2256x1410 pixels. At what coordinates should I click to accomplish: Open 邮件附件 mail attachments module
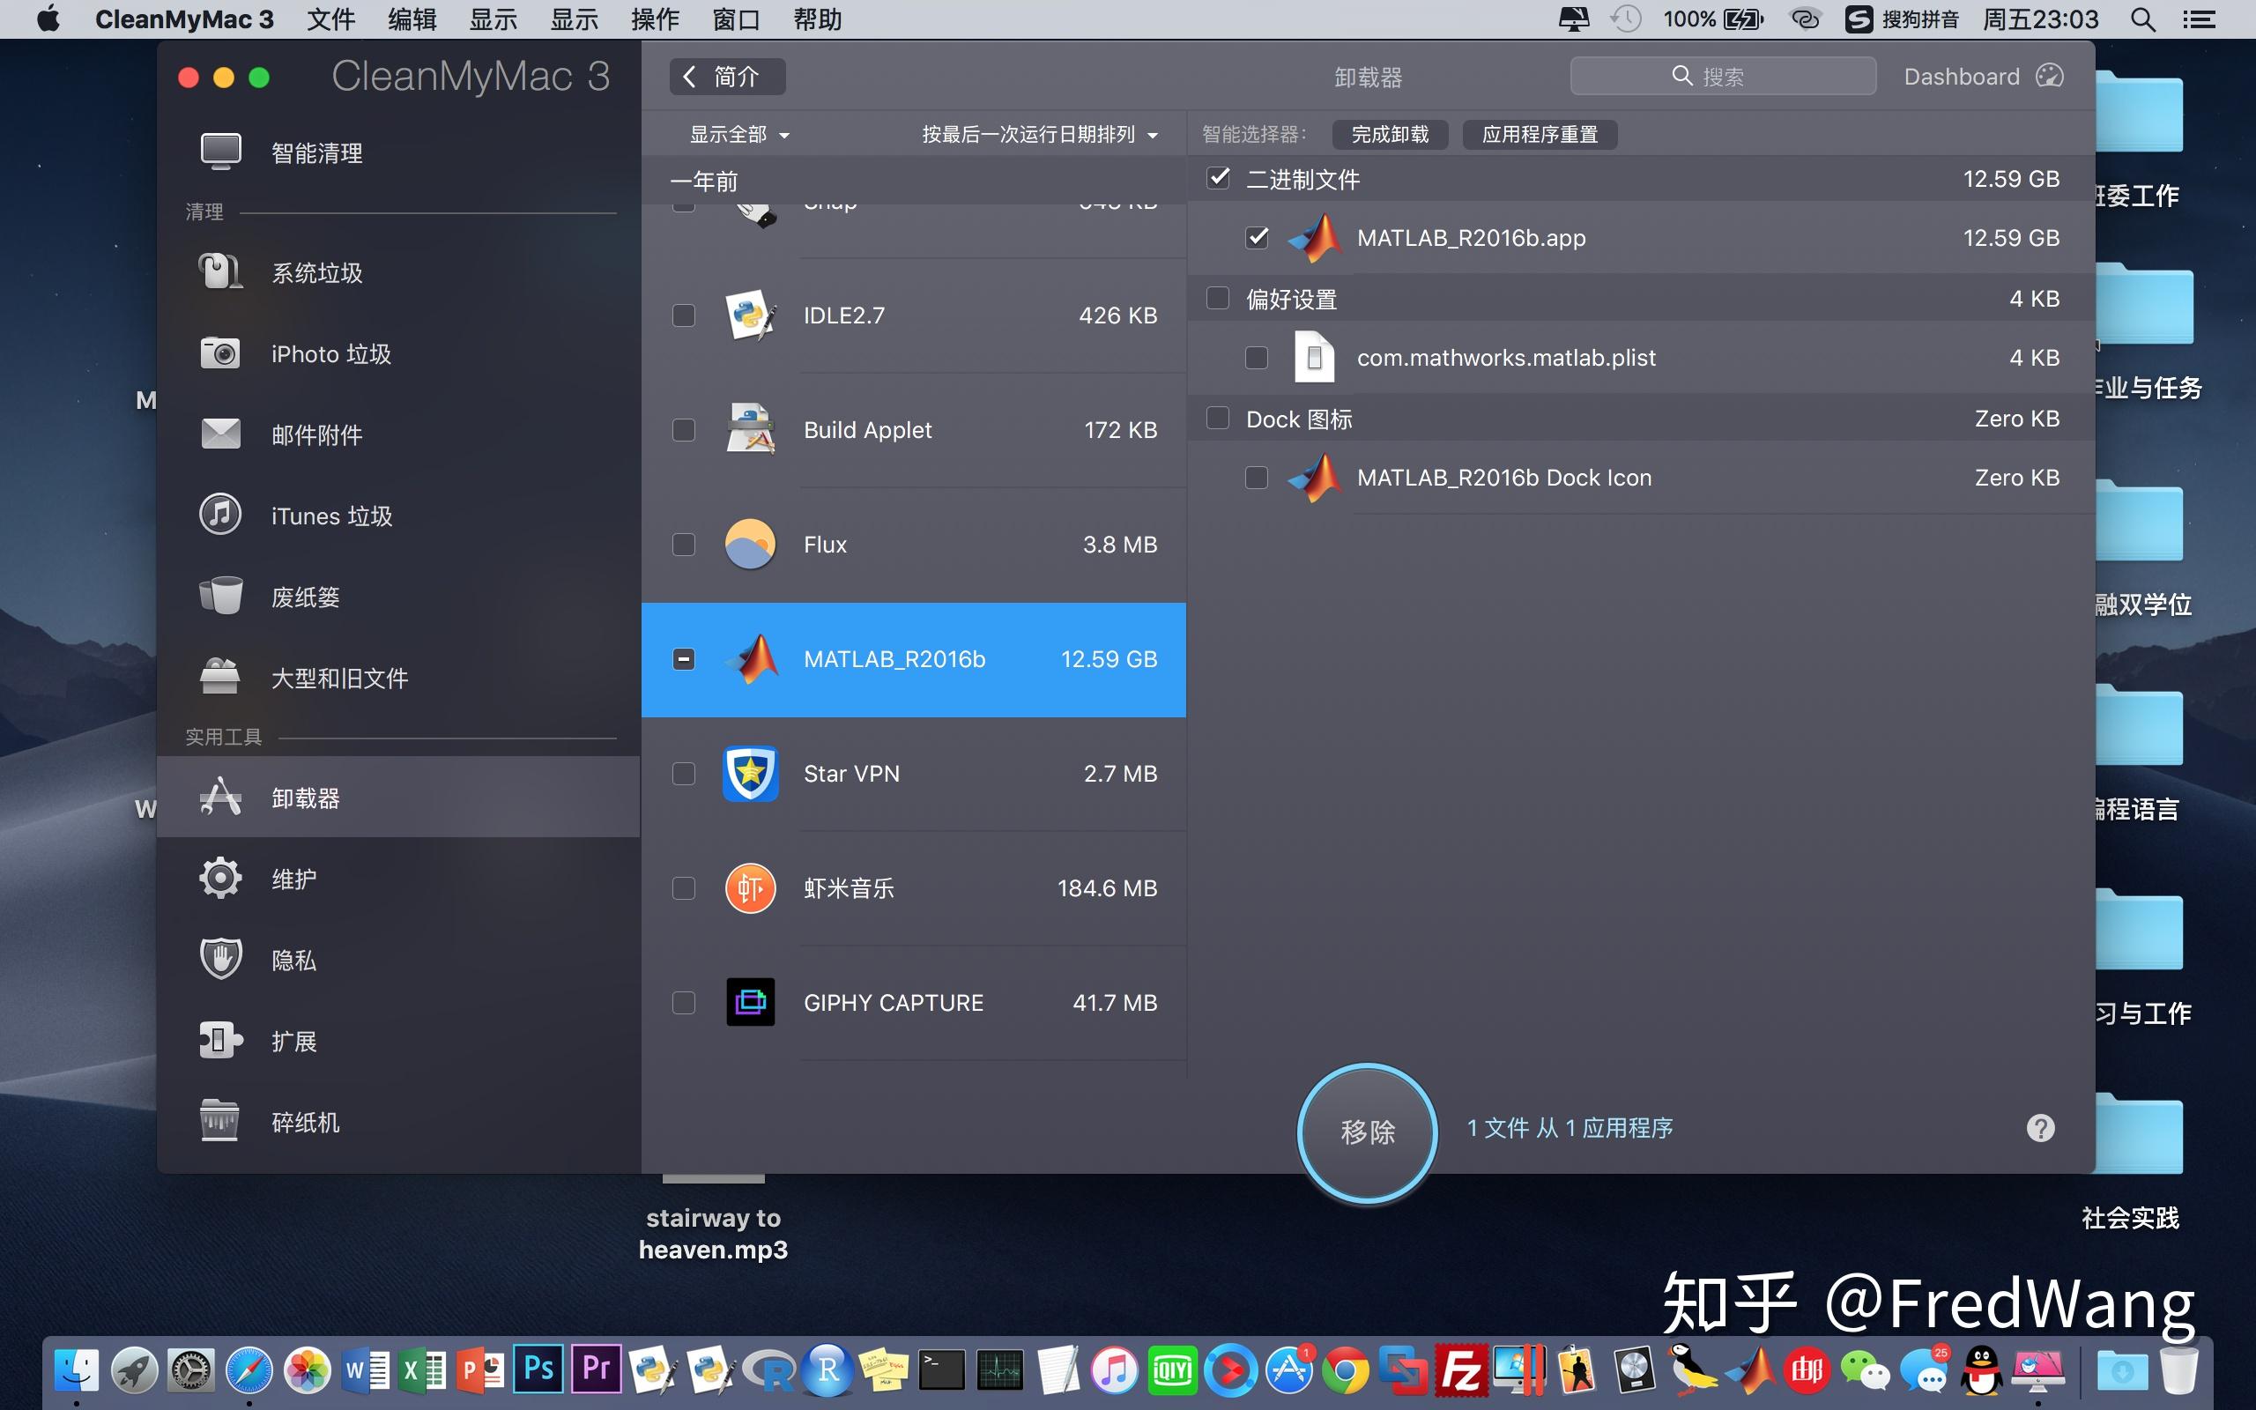click(x=397, y=434)
